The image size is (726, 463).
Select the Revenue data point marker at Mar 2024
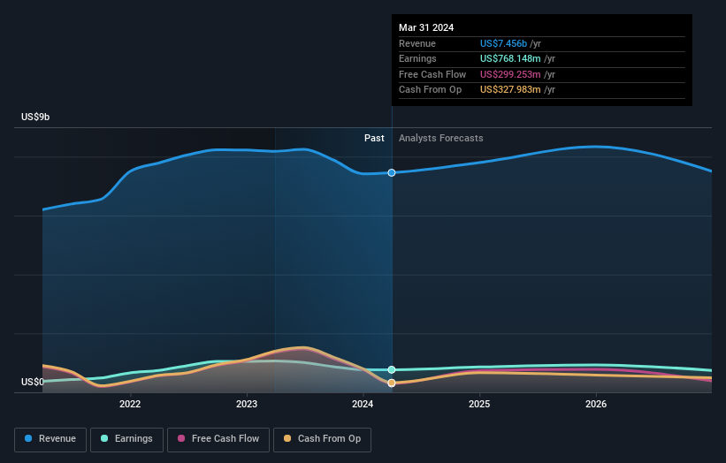tap(392, 172)
